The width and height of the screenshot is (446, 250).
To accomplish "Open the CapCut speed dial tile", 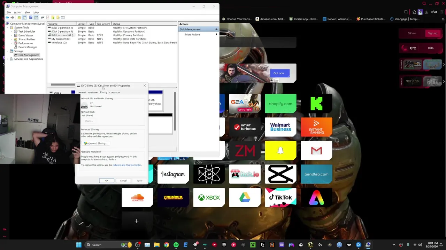I will [280, 174].
